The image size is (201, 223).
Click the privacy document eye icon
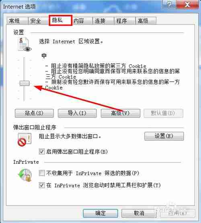click(x=25, y=44)
